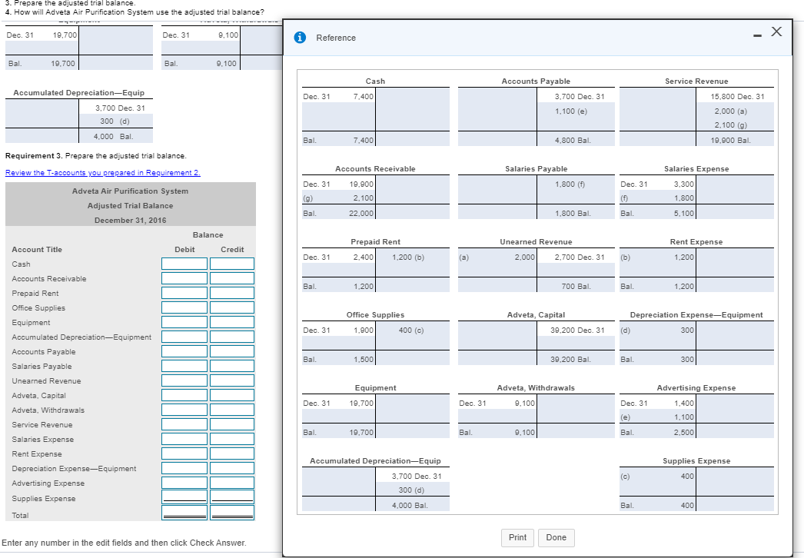Click the Service Revenue debit field
Viewport: 804px width, 558px height.
pos(184,425)
